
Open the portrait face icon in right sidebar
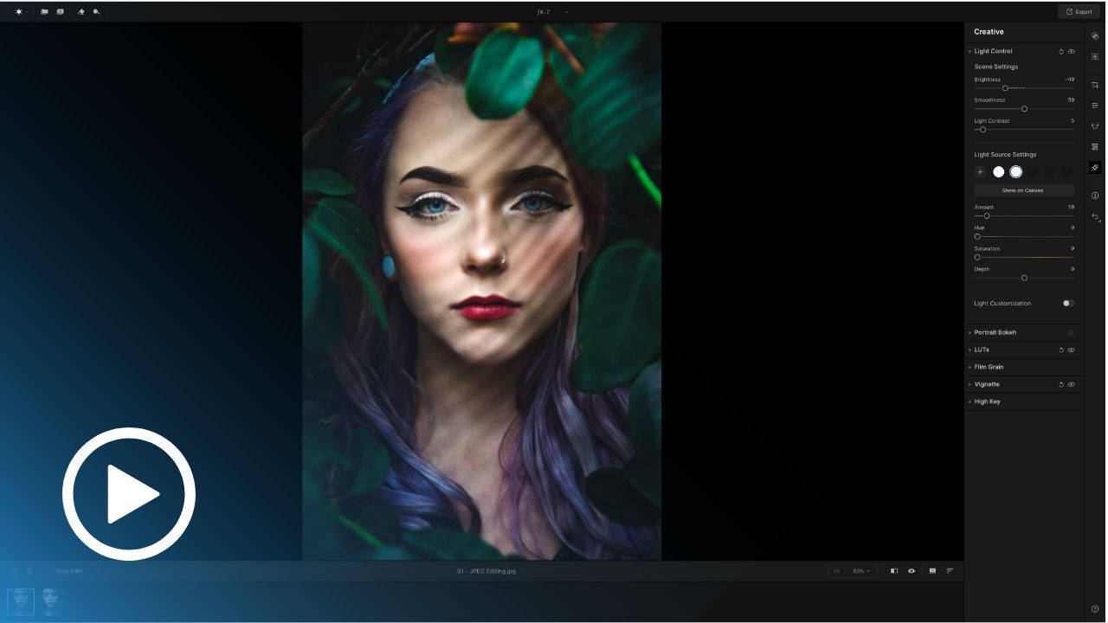pyautogui.click(x=1095, y=126)
